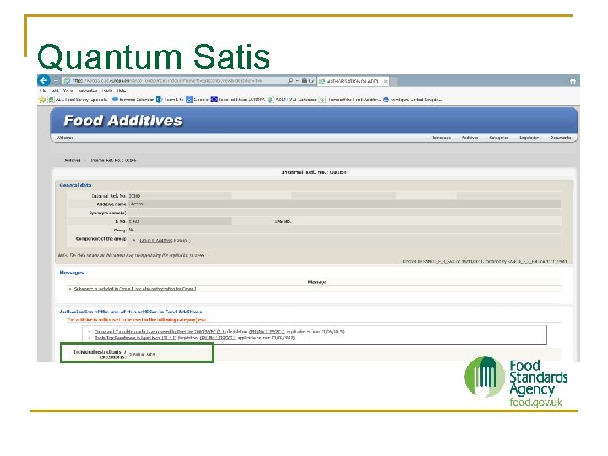This screenshot has height=456, width=608.
Task: Go to Documents in site navigation
Action: pyautogui.click(x=561, y=138)
